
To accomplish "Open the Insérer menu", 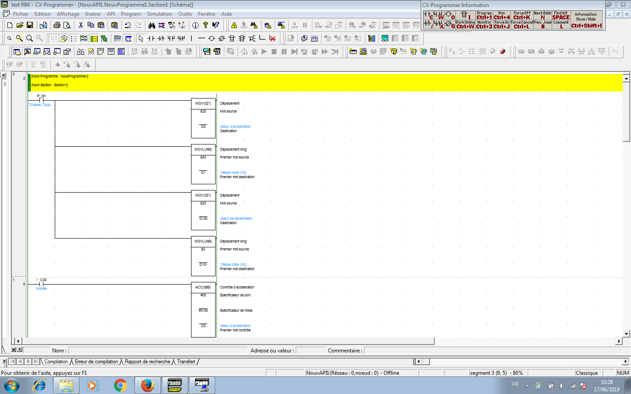I will point(93,14).
